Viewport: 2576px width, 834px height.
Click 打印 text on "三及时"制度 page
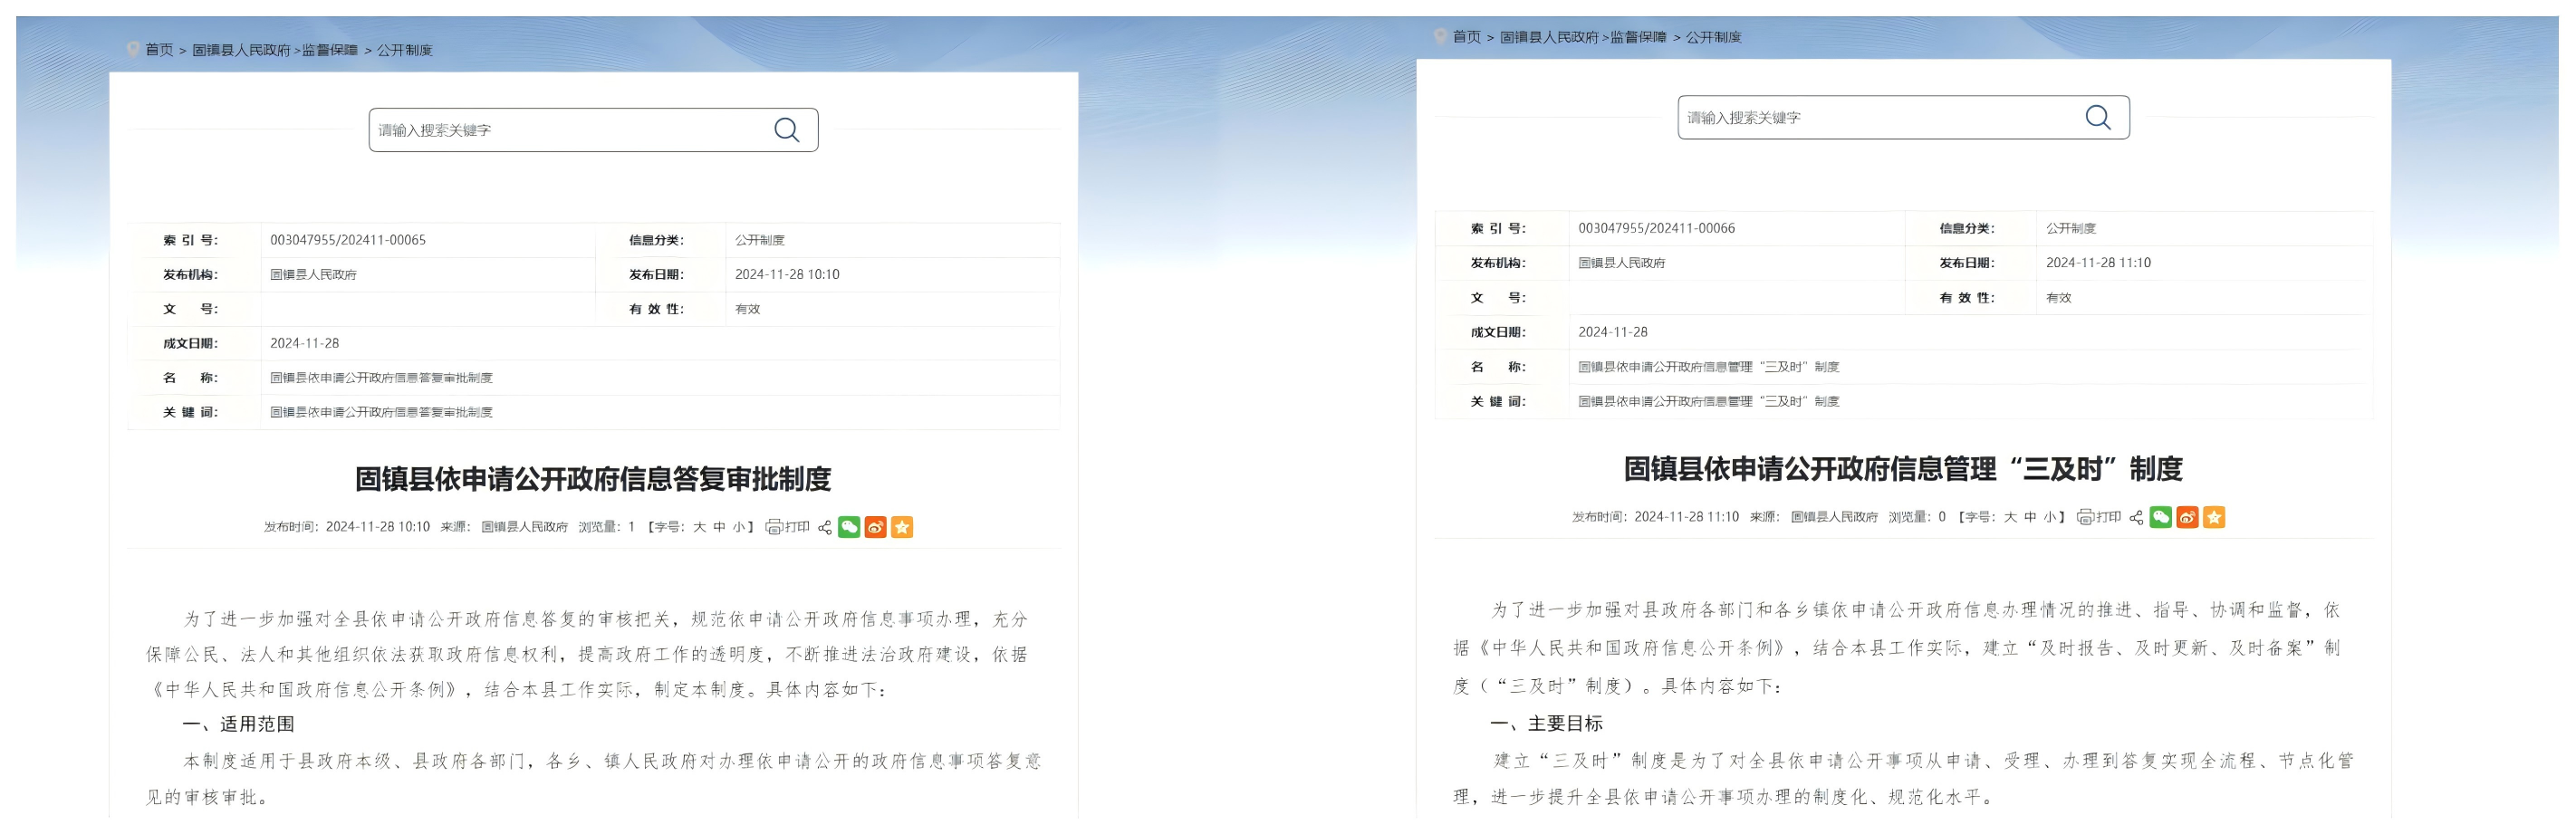(x=2109, y=517)
